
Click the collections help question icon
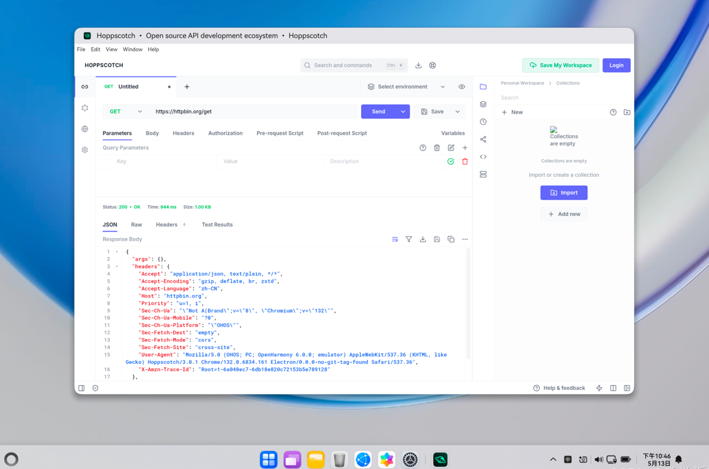[x=613, y=112]
